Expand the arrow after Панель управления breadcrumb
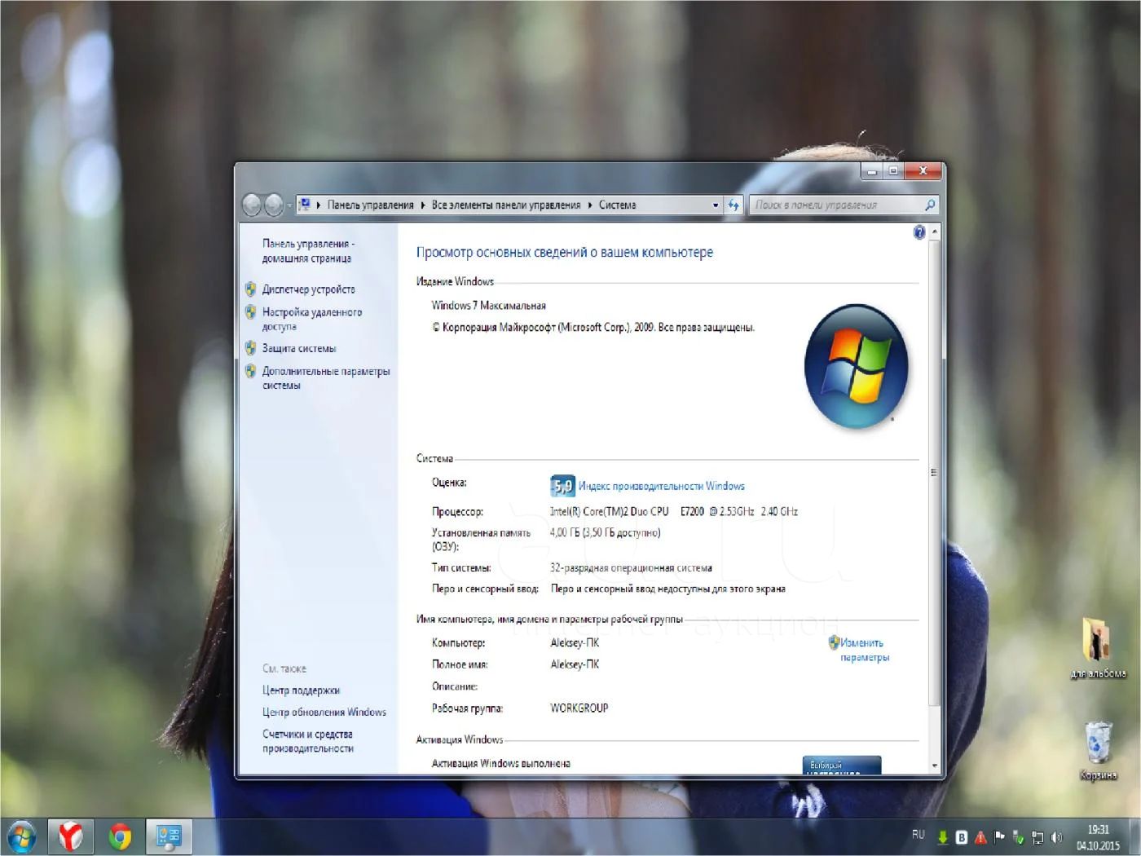This screenshot has width=1141, height=856. (423, 205)
